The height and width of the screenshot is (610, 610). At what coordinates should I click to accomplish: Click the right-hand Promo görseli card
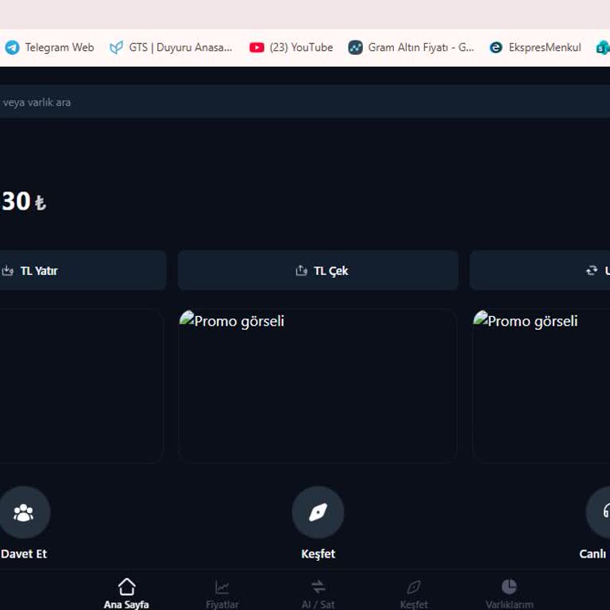coord(541,385)
